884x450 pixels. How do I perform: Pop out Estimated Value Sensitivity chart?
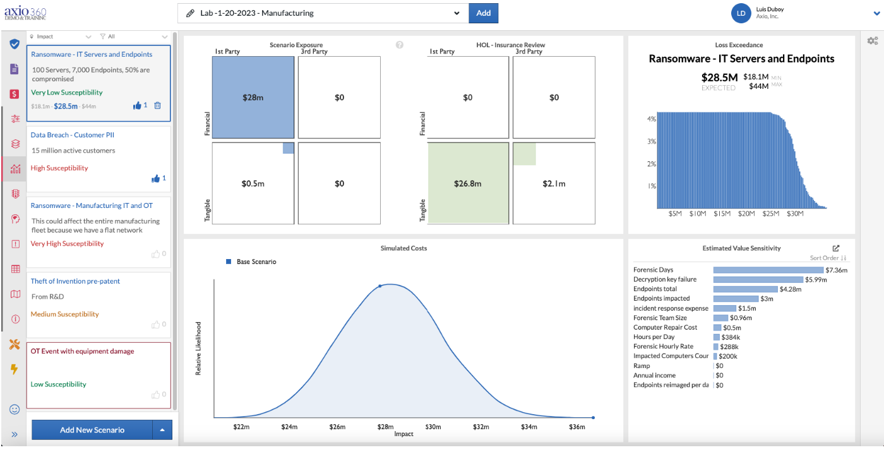(837, 248)
